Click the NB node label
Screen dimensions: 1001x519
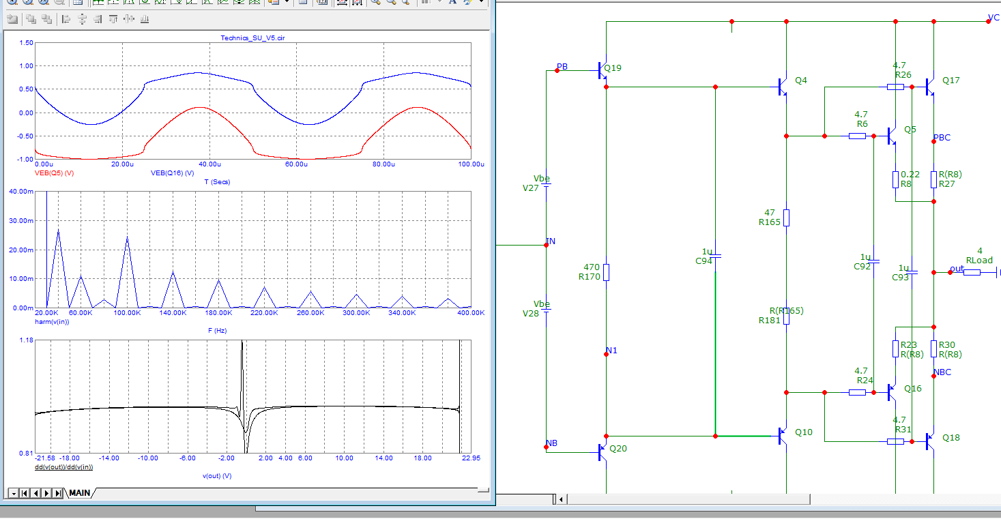(551, 443)
